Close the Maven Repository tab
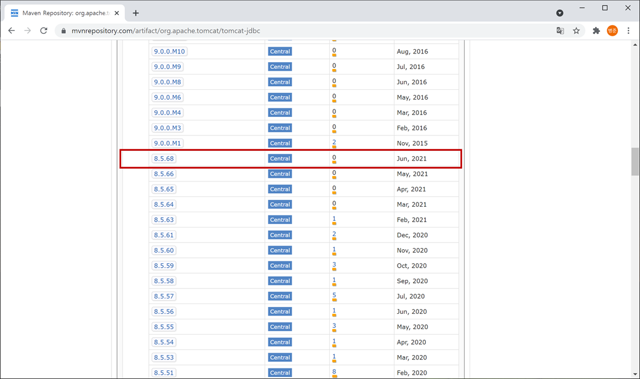640x379 pixels. coord(117,13)
